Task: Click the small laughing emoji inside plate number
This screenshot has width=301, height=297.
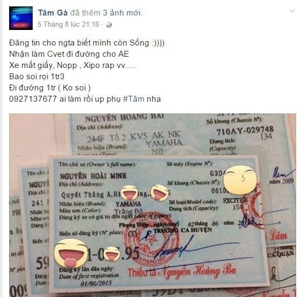Action: click(112, 254)
